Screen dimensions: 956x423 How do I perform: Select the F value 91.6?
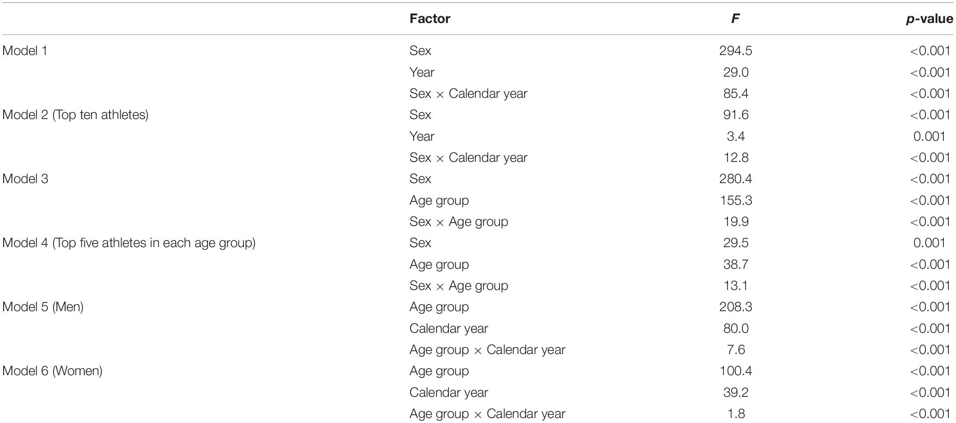pyautogui.click(x=736, y=115)
